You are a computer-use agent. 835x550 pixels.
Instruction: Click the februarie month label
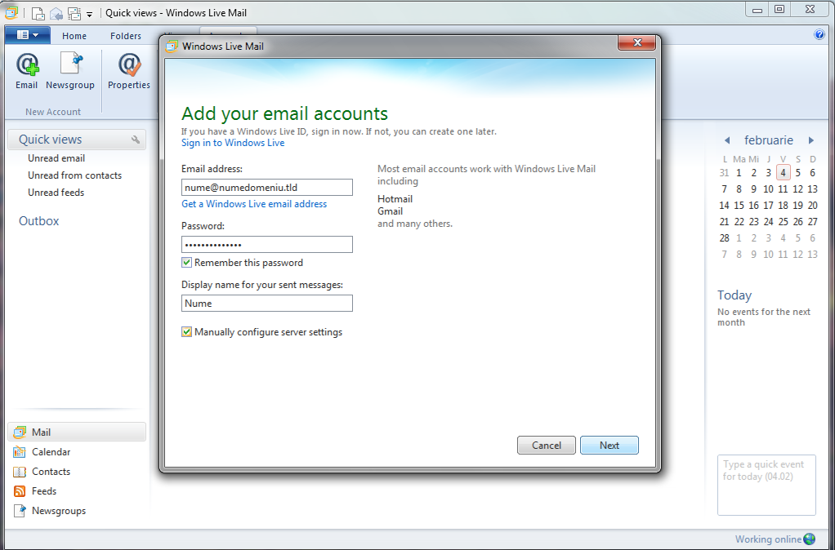pos(769,140)
